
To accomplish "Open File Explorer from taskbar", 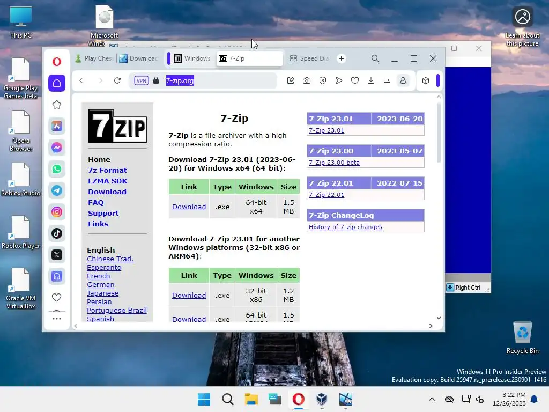I will tap(251, 399).
